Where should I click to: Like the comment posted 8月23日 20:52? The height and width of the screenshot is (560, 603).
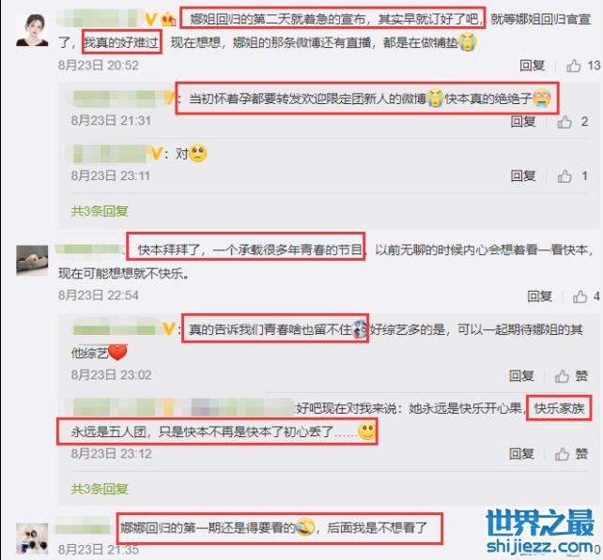(573, 66)
